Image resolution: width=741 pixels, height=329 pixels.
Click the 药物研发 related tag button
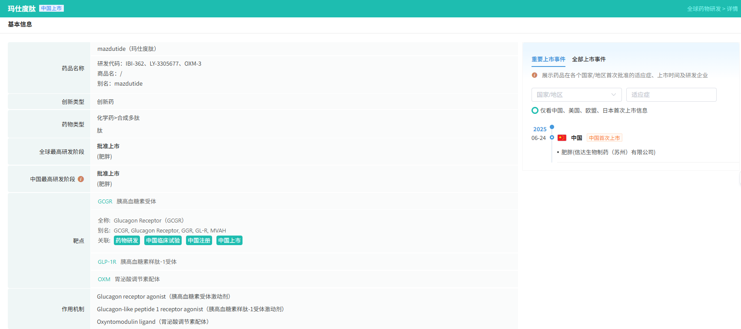click(x=127, y=240)
